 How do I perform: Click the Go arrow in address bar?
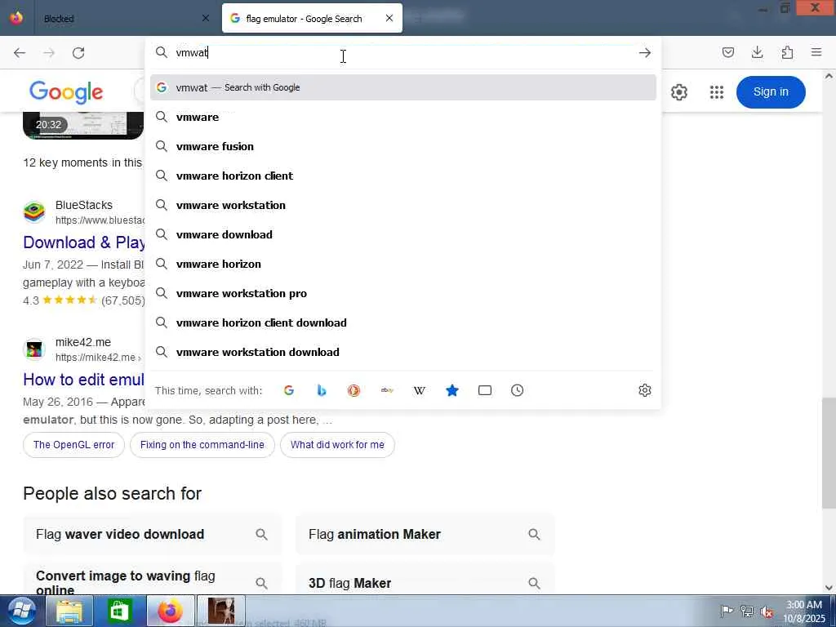645,53
